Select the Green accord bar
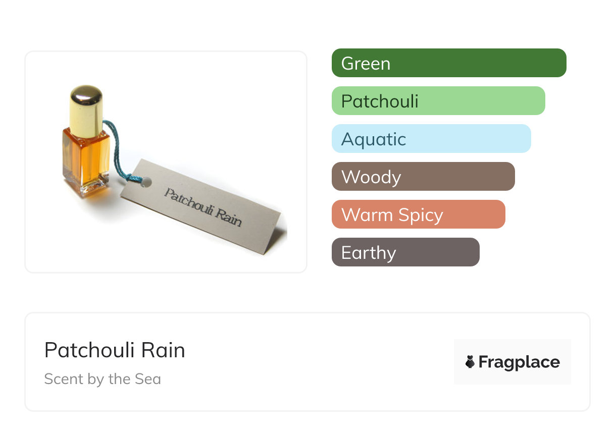The width and height of the screenshot is (615, 436). click(x=448, y=63)
